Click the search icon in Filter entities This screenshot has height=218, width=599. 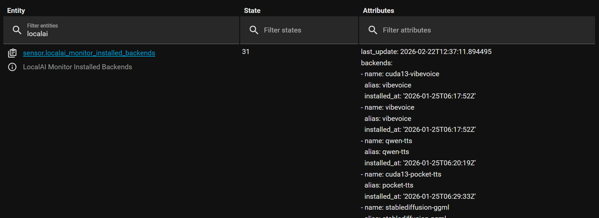coord(17,30)
